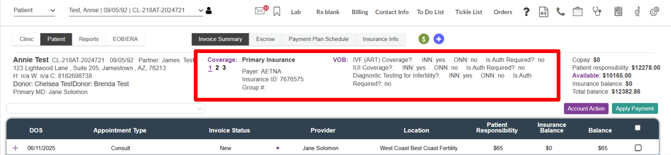Click the bookmark icon
Screen dimensions: 671x155
coord(277,12)
